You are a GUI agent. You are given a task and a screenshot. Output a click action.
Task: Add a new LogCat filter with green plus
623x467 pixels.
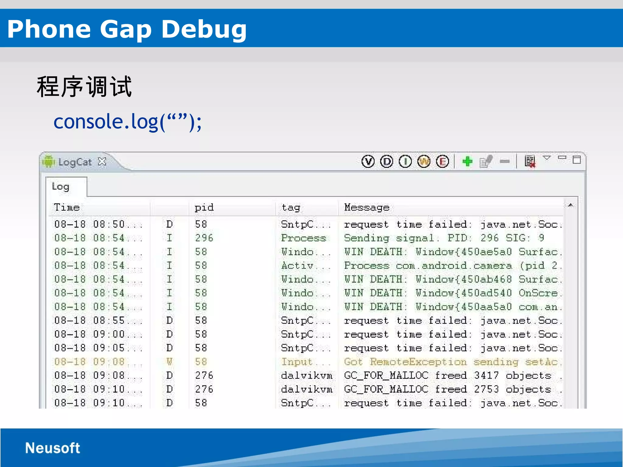pyautogui.click(x=468, y=161)
